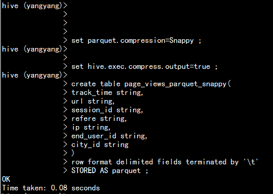273x194 pixels.
Task: Click on 'track_time string,' column definition
Action: click(x=107, y=92)
